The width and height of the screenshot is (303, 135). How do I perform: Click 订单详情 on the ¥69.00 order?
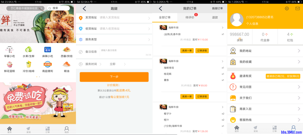click(x=202, y=96)
